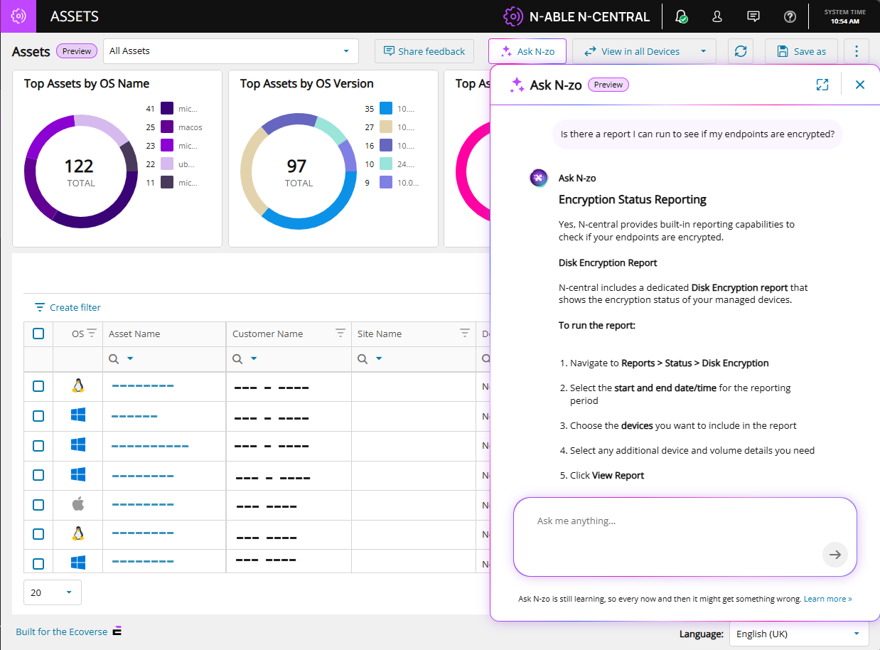Send message with arrow button

tap(835, 555)
